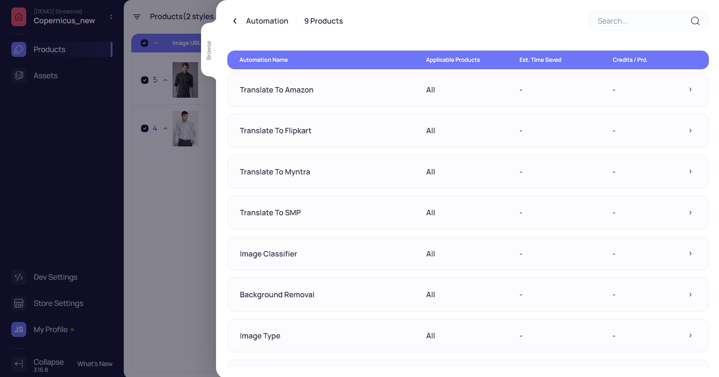Click the search magnifier icon
Screen dimensions: 719x377
coord(695,21)
